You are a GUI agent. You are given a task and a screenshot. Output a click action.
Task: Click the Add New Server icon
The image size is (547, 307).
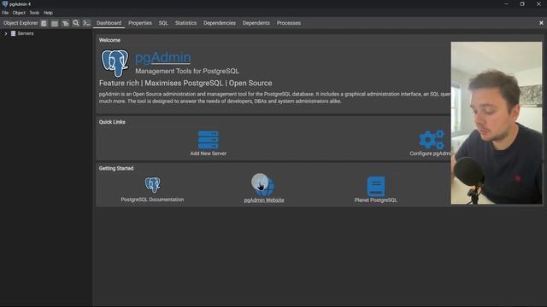point(209,140)
